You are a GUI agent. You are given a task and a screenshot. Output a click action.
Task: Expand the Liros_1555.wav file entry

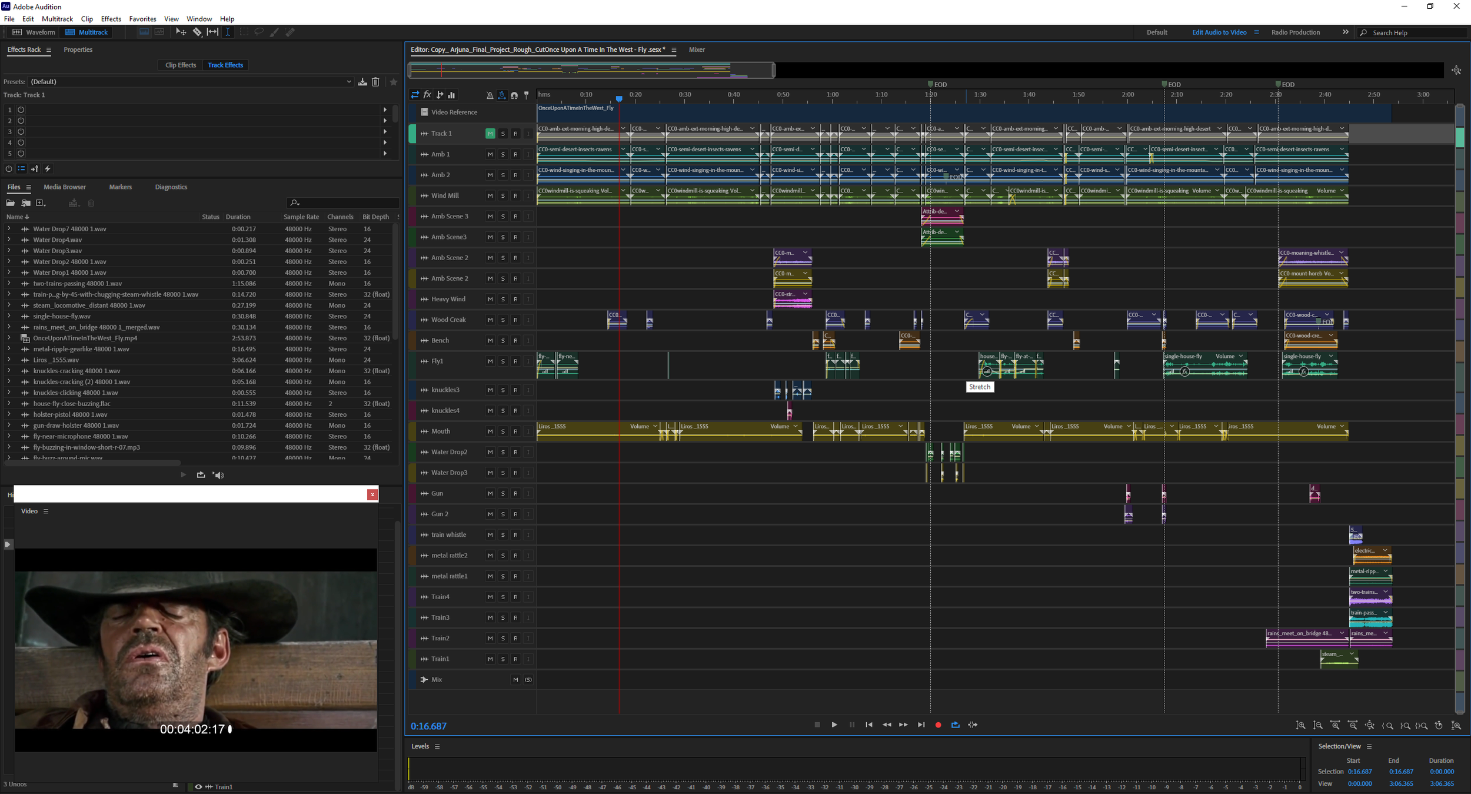coord(9,360)
